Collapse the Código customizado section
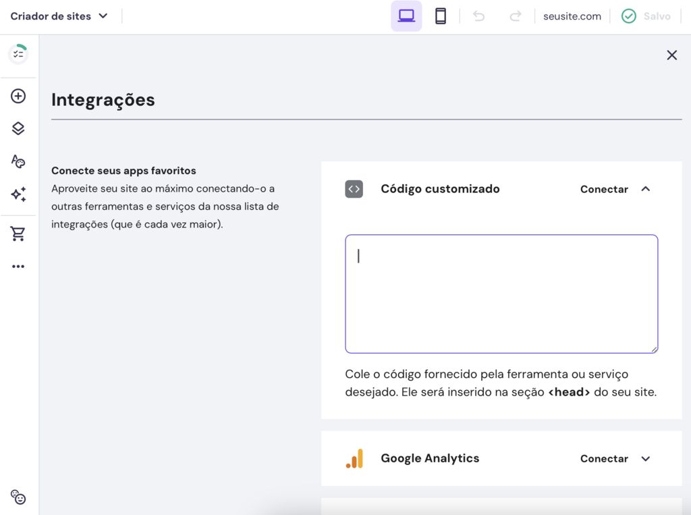691x515 pixels. (646, 189)
